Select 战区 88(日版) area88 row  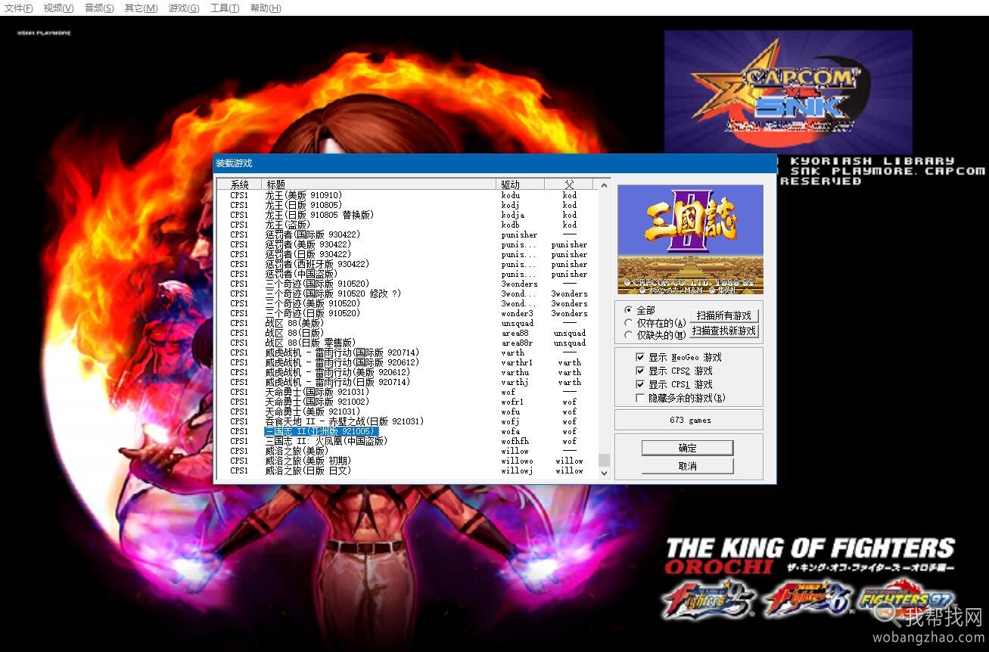click(x=407, y=333)
